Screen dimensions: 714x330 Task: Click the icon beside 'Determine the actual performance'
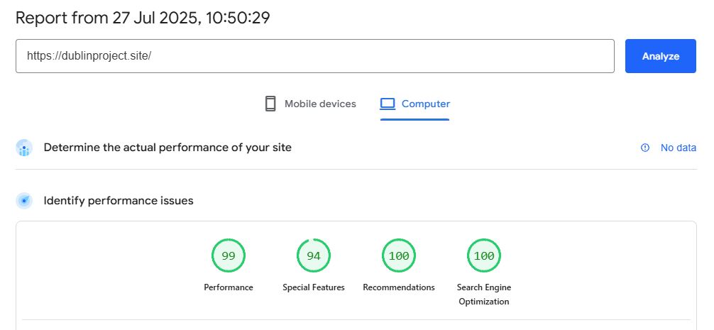[x=24, y=148]
